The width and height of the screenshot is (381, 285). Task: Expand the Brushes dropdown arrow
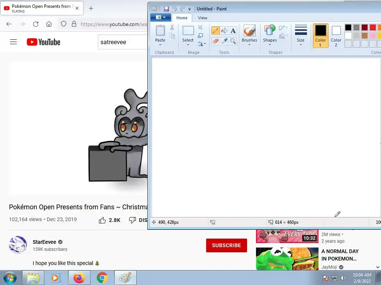click(249, 45)
